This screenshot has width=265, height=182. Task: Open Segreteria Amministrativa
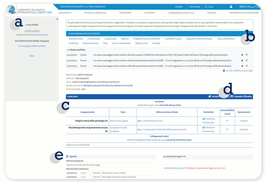(x=199, y=39)
